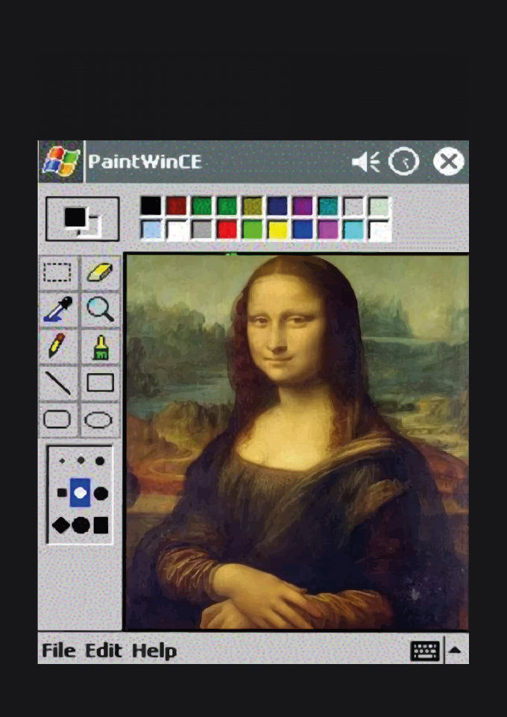Viewport: 507px width, 717px height.
Task: Select the green Paintbrush tool
Action: coord(100,346)
